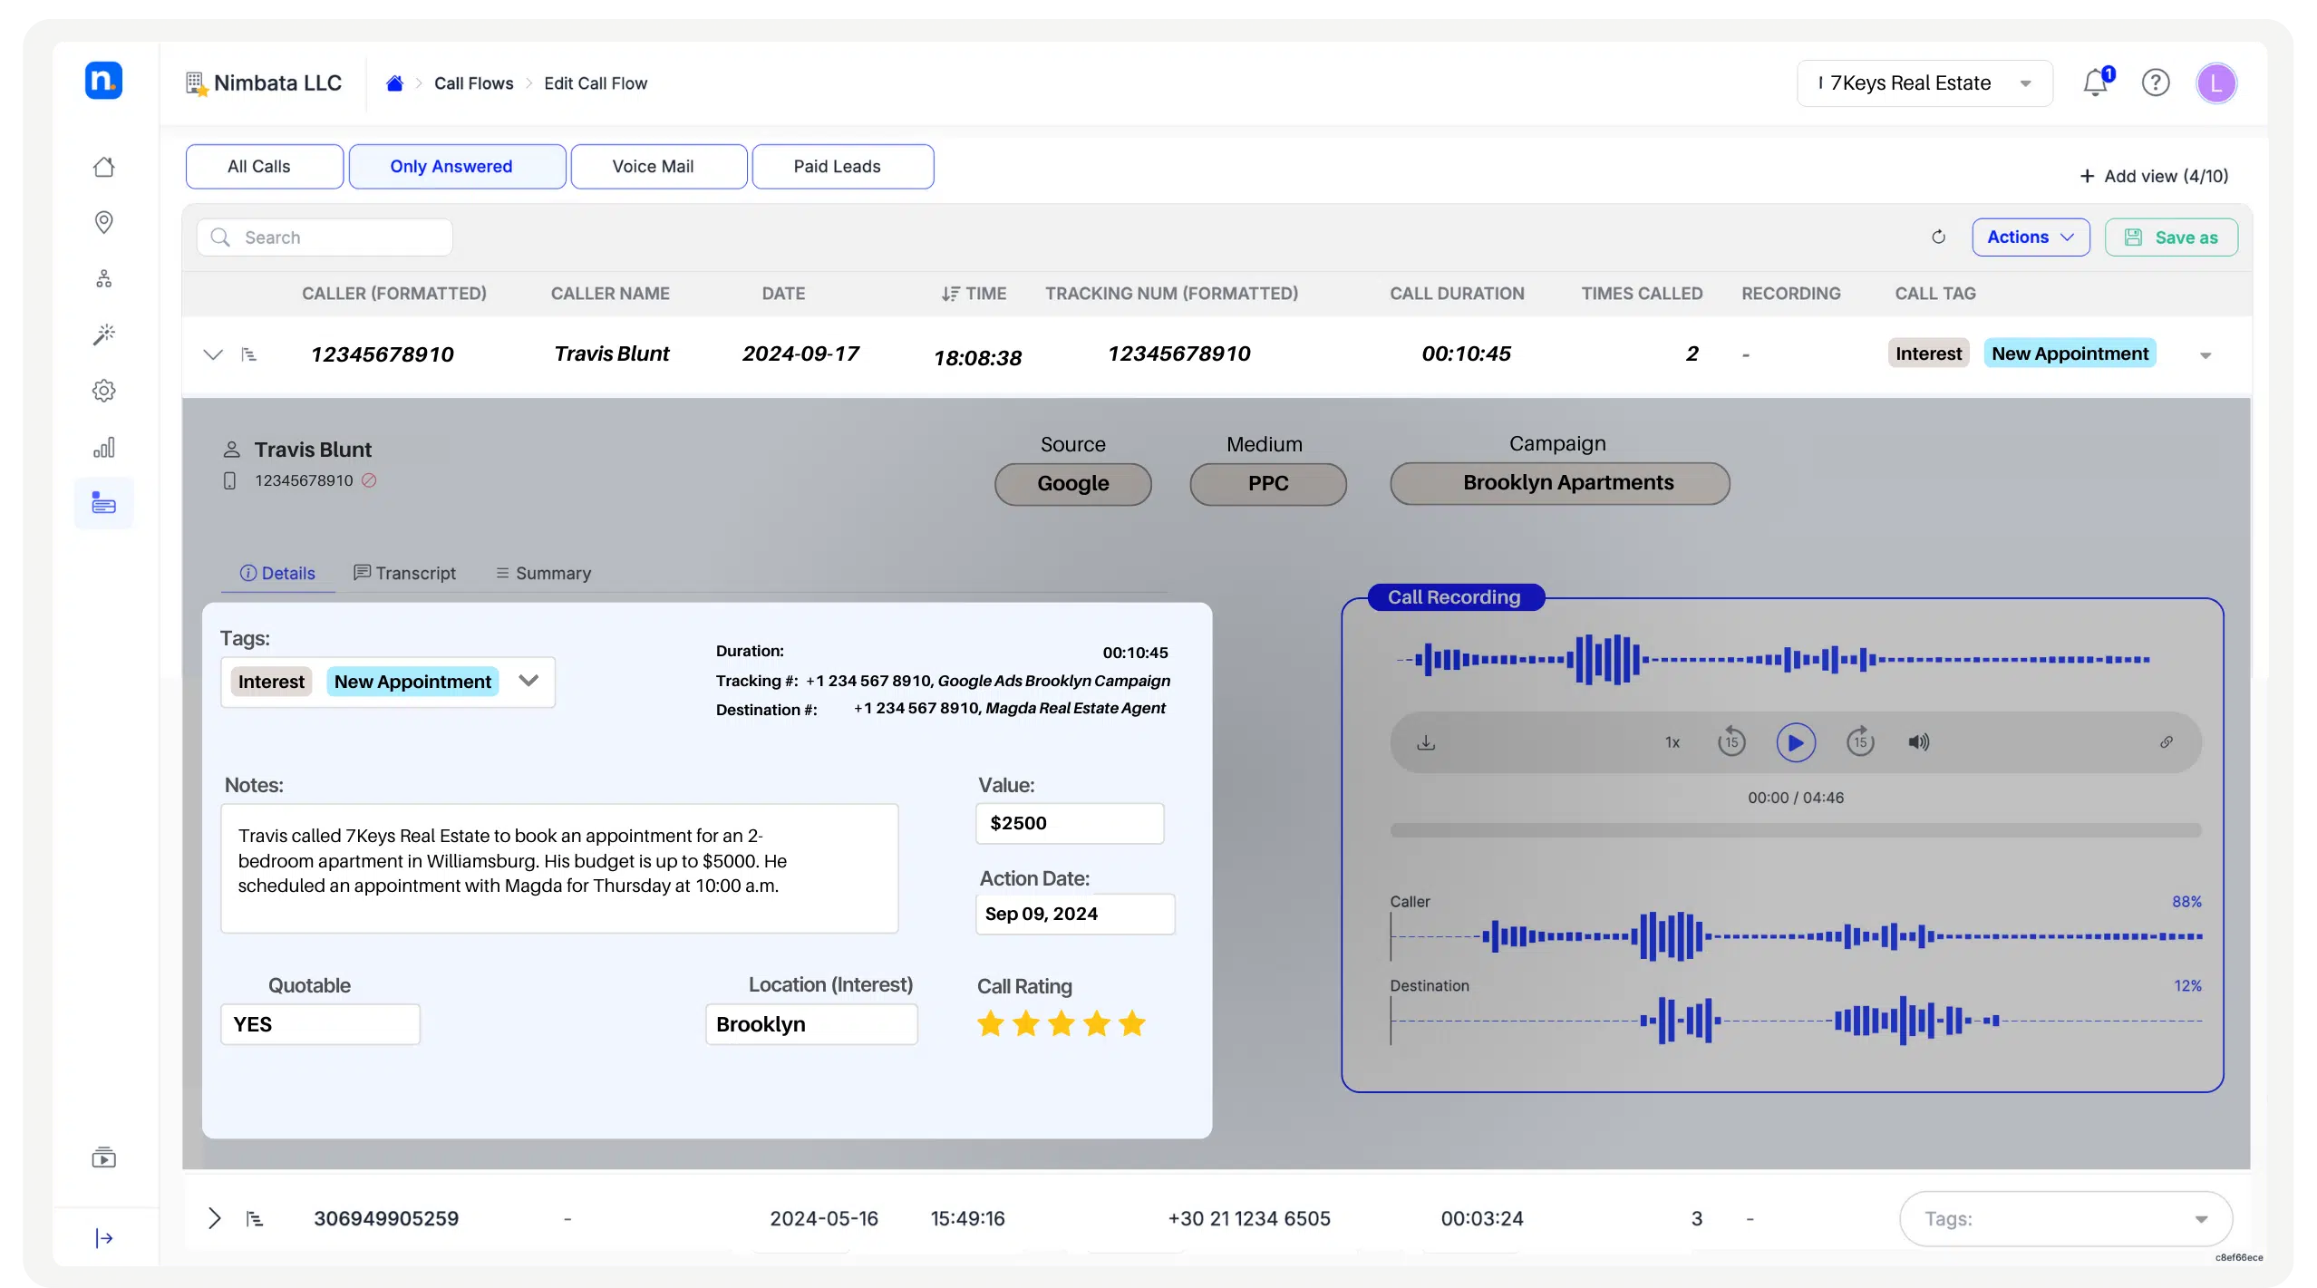Screen dimensions: 2317x1288
Task: Click the recording progress bar
Action: tap(1795, 830)
